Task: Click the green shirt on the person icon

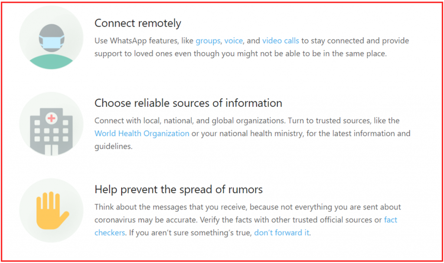Action: pyautogui.click(x=51, y=62)
